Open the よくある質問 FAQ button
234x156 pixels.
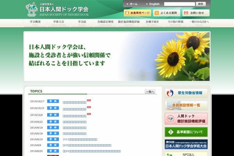pos(167,13)
